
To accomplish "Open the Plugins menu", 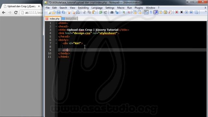I will (x=139, y=8).
